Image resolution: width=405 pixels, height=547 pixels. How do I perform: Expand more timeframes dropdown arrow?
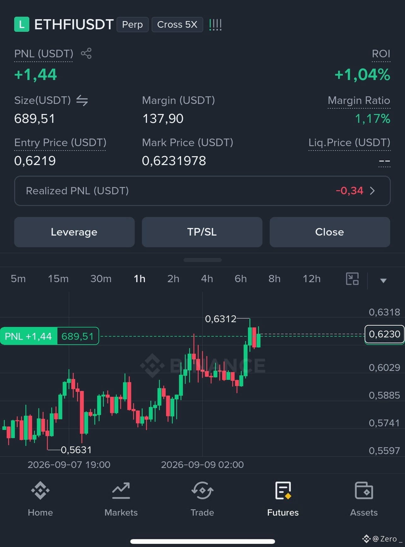pyautogui.click(x=383, y=280)
